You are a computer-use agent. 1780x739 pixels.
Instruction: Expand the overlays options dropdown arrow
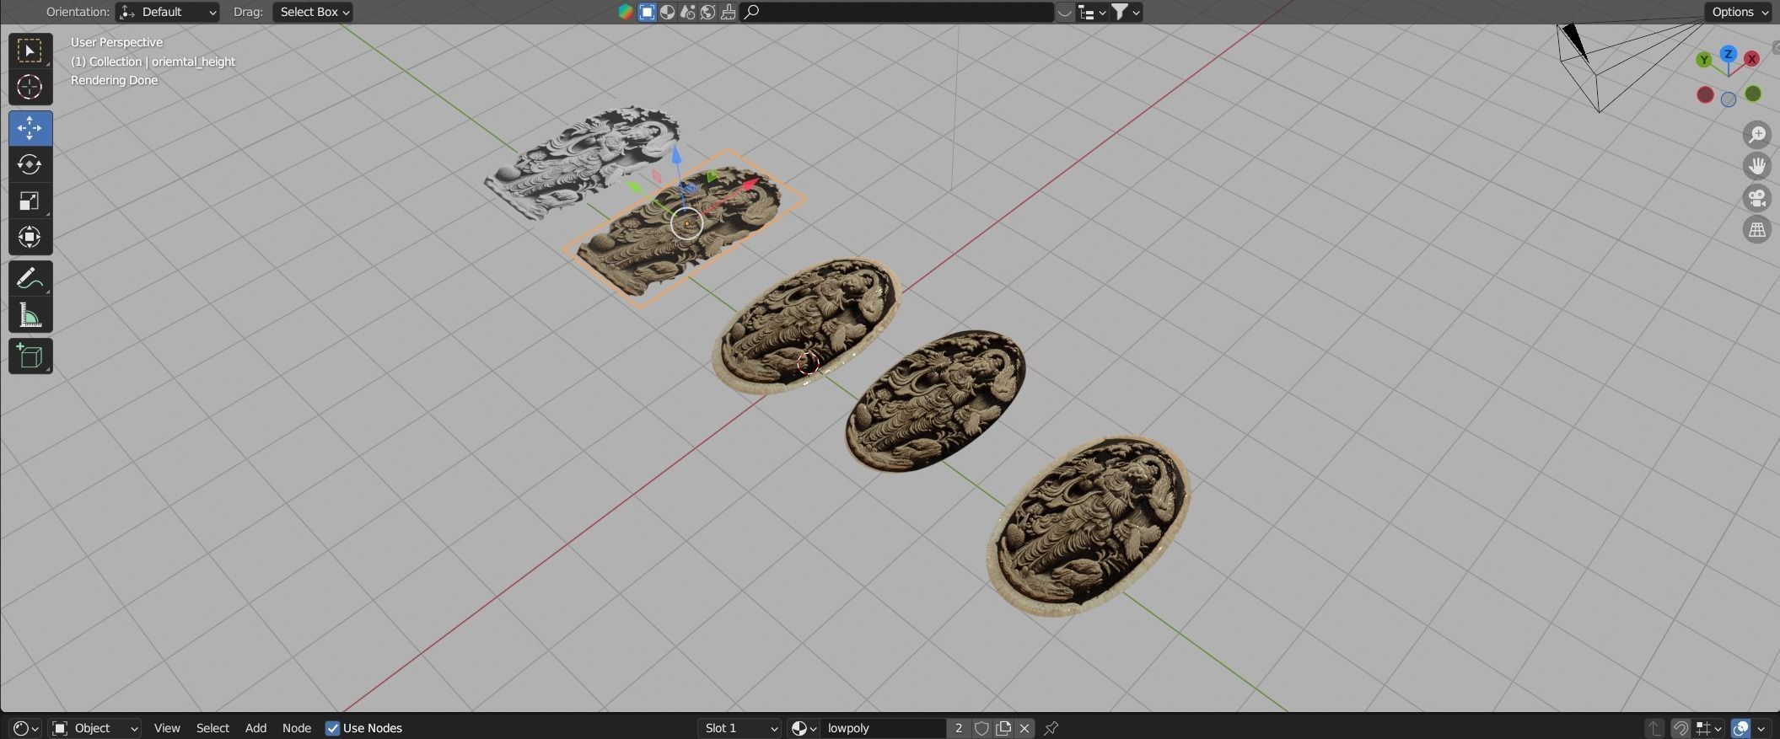1761,728
